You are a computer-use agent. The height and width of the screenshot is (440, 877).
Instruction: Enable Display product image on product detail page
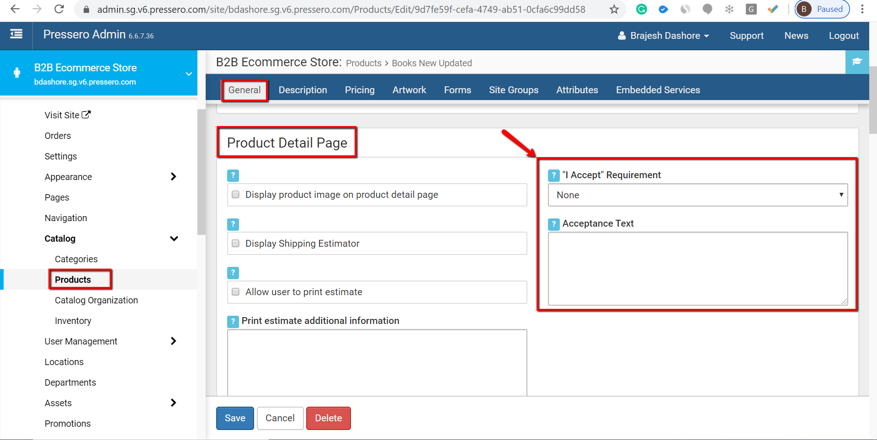coord(236,195)
